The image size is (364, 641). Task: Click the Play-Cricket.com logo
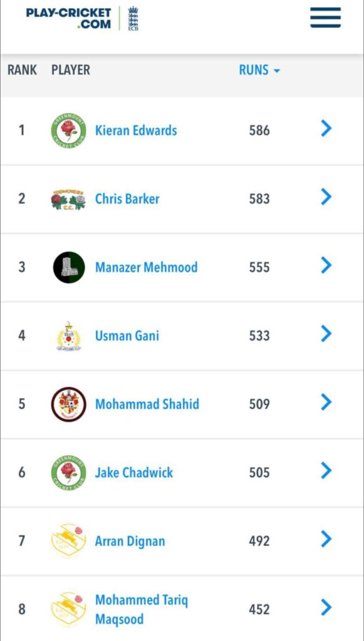tap(68, 18)
